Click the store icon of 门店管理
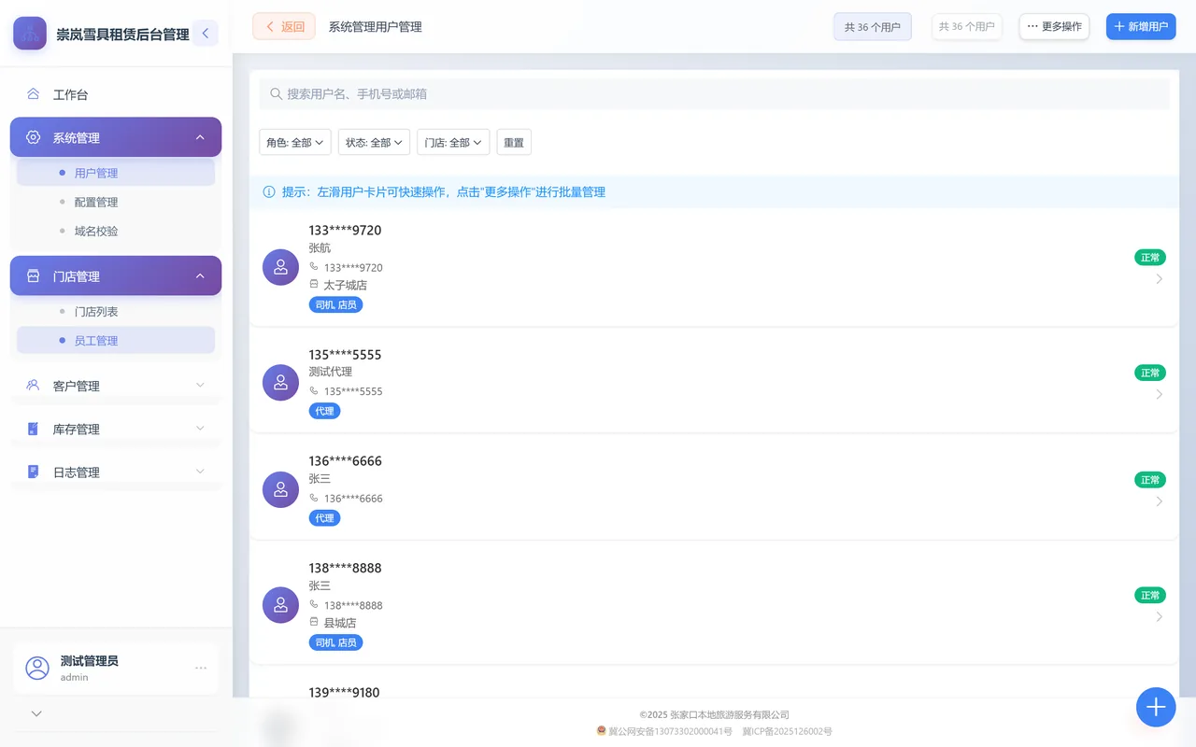This screenshot has height=747, width=1196. [x=34, y=276]
